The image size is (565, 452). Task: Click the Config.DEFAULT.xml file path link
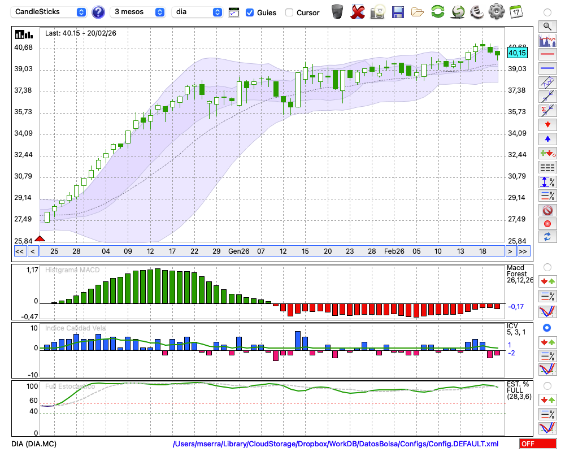point(336,444)
